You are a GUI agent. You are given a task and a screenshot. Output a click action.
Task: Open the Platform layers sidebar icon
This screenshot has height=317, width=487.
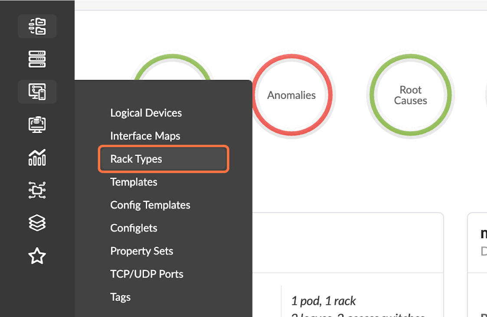click(x=37, y=223)
